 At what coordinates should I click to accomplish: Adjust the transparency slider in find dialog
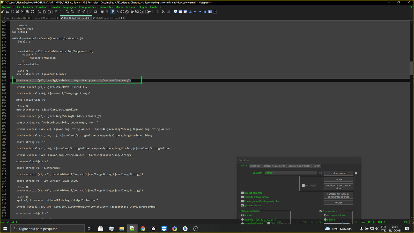342,223
